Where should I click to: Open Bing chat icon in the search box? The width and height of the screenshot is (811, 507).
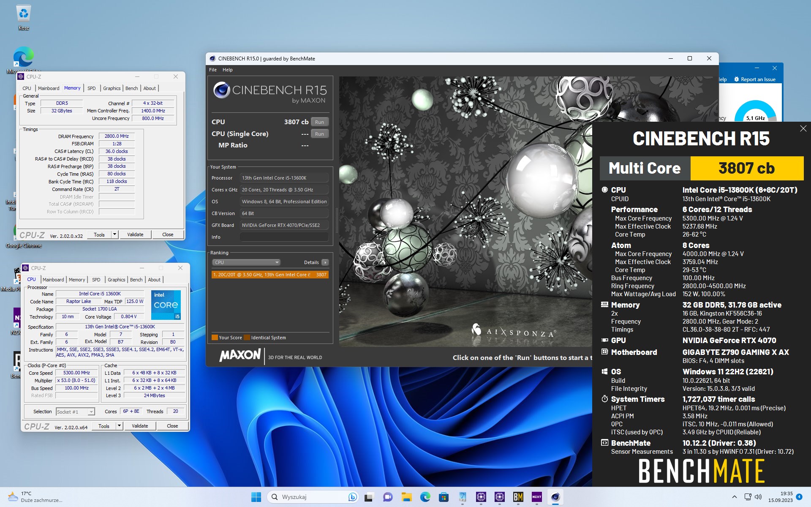coord(352,497)
